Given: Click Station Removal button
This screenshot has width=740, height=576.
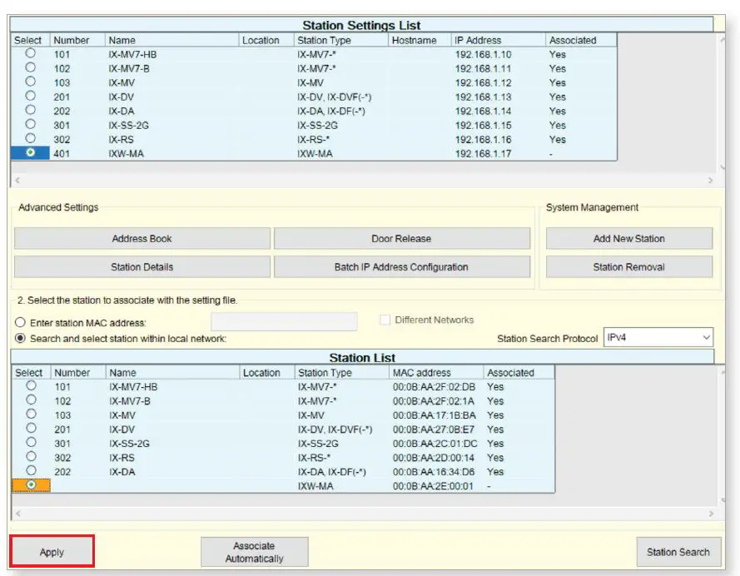Looking at the screenshot, I should click(628, 267).
